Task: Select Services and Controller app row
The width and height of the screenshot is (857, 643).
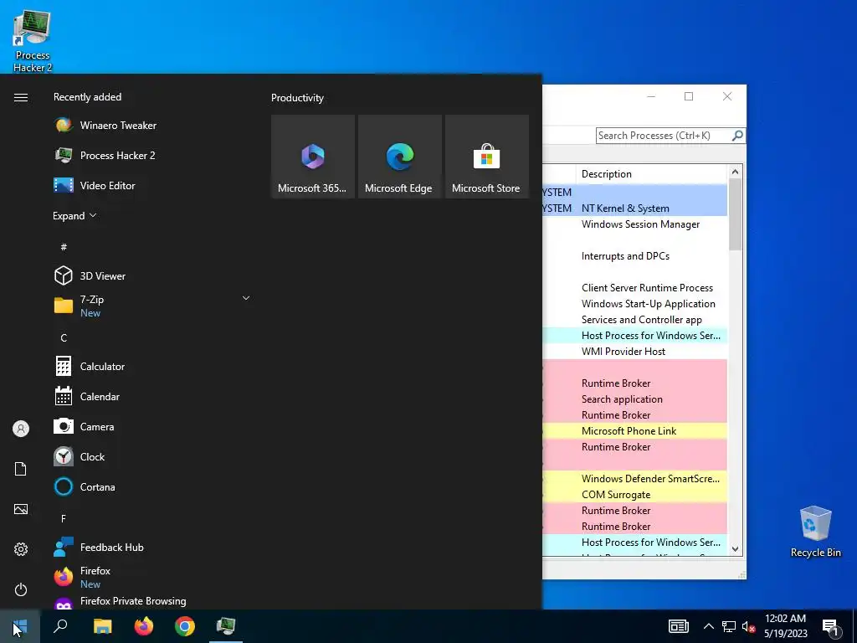Action: click(635, 319)
